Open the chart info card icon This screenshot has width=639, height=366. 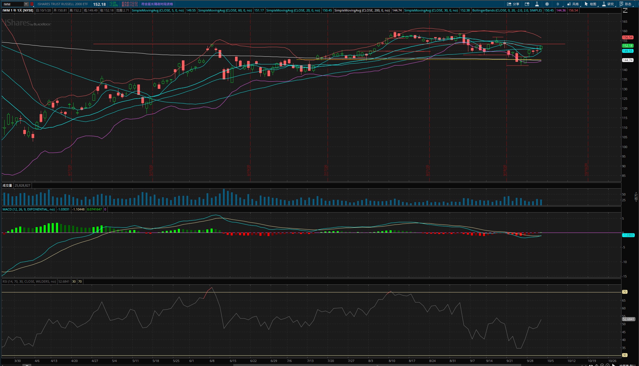tap(527, 4)
